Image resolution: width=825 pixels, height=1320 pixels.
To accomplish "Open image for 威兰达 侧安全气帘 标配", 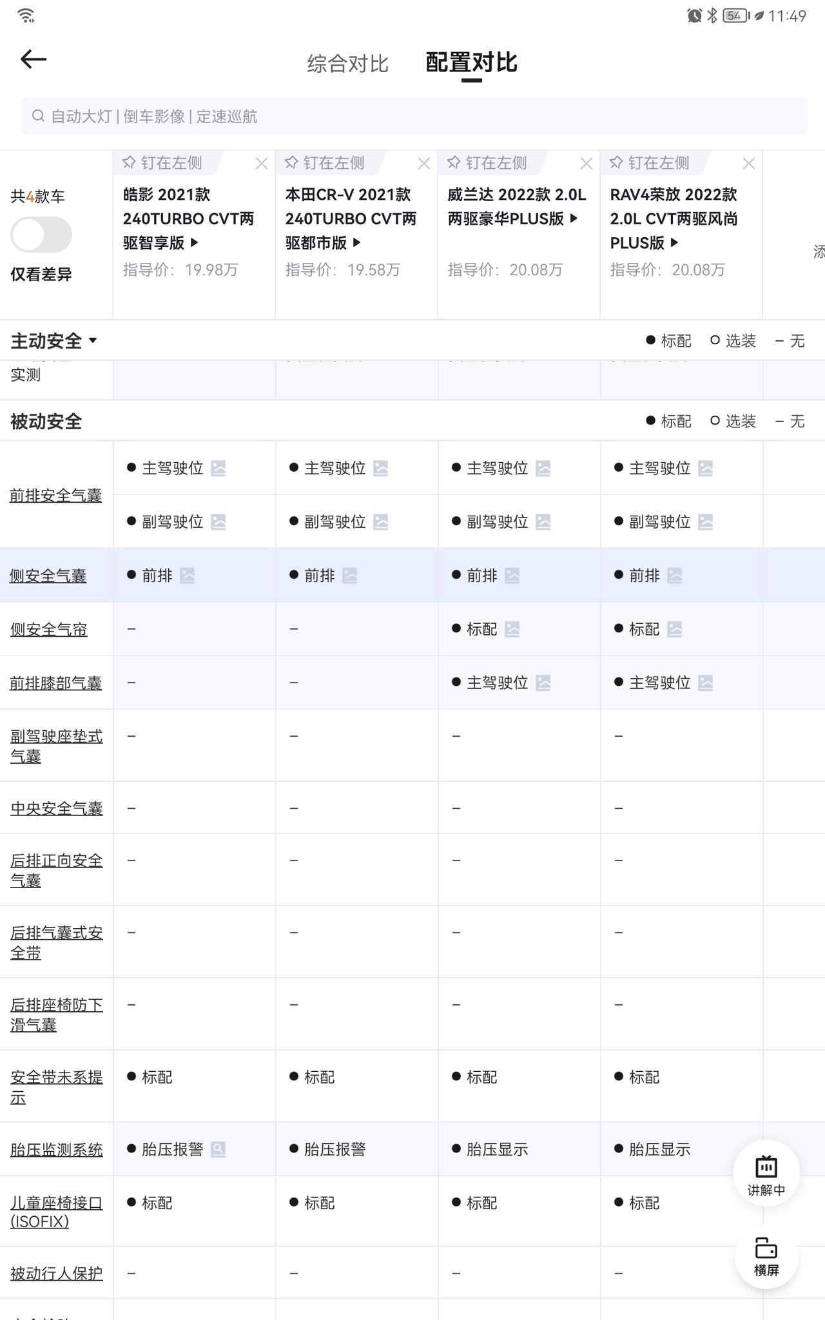I will (x=512, y=629).
